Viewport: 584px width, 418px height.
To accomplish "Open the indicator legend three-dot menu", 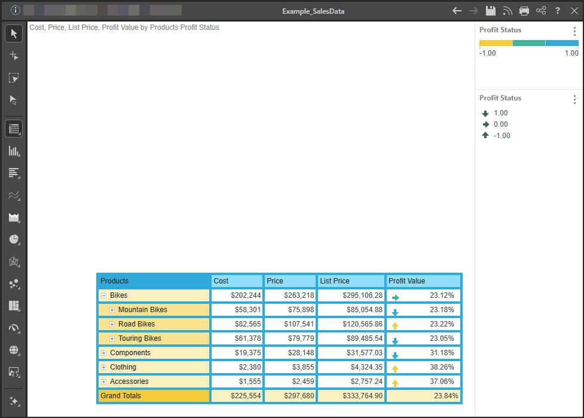I will [x=574, y=99].
